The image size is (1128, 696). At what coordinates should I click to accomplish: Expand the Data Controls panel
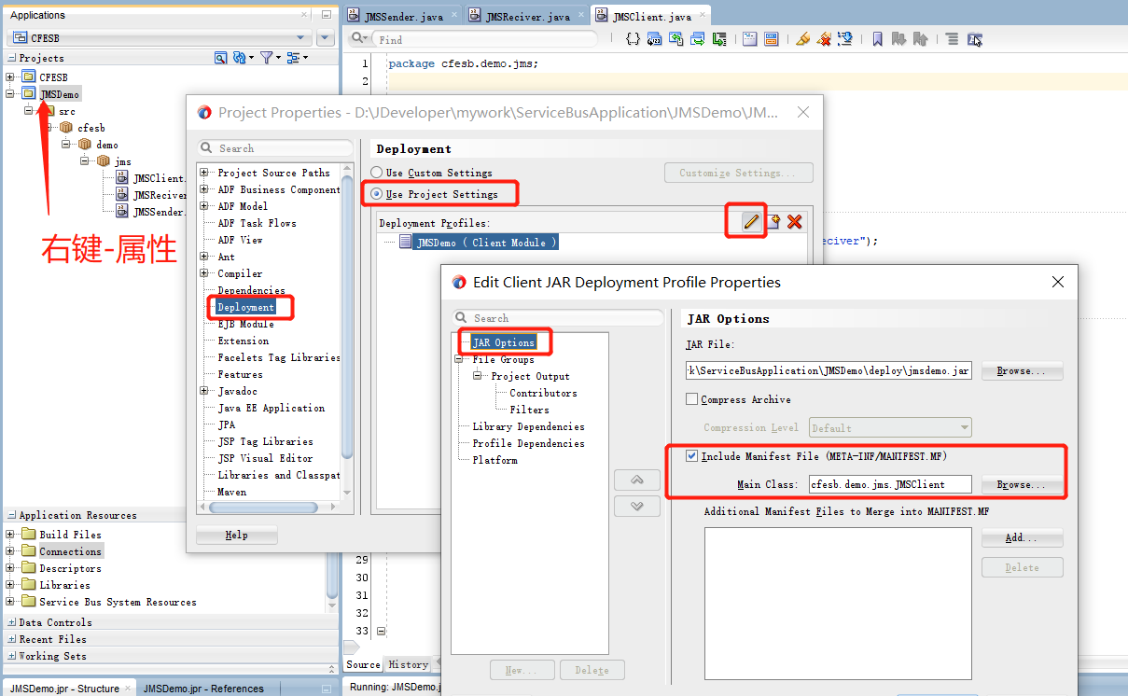click(11, 622)
